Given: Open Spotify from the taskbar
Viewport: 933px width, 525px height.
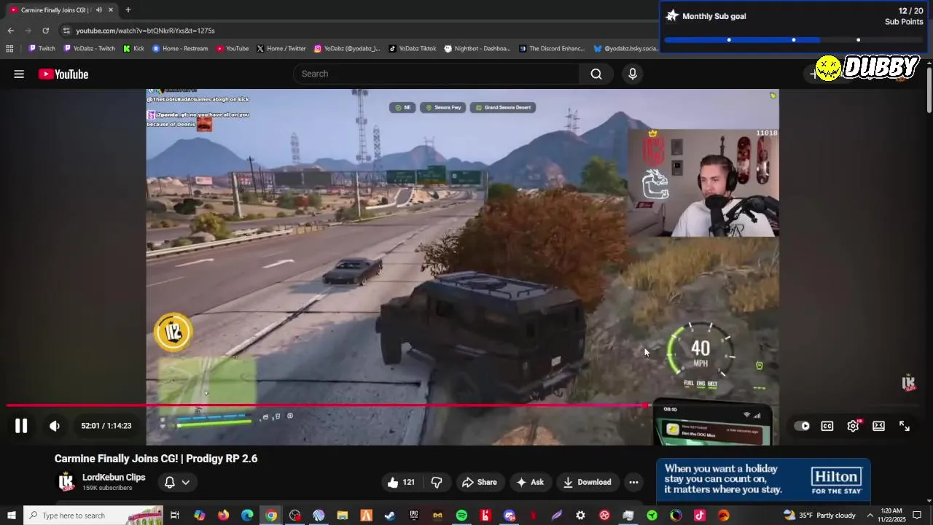Looking at the screenshot, I should (x=461, y=516).
